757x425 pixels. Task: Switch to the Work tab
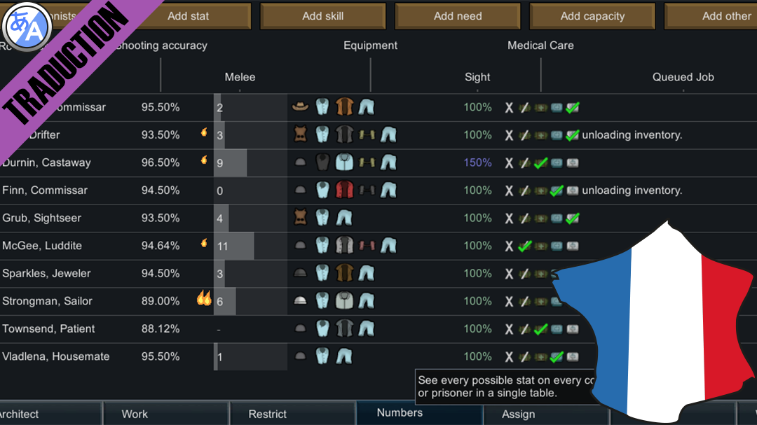(x=135, y=414)
